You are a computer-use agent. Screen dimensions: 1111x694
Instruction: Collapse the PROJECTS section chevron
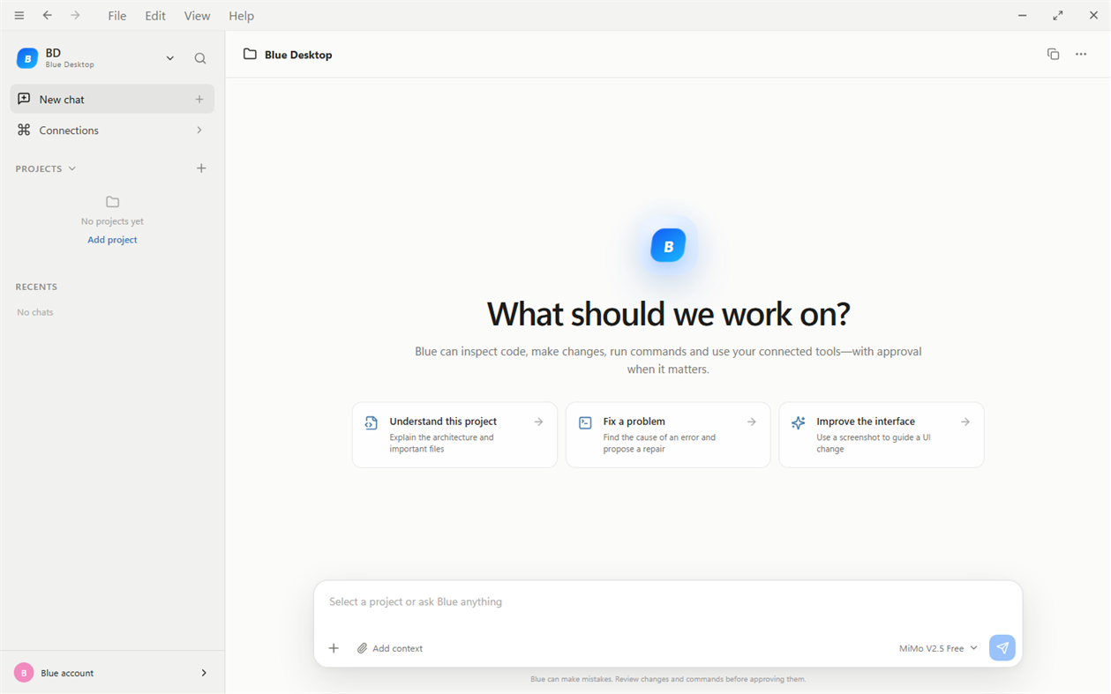tap(72, 168)
